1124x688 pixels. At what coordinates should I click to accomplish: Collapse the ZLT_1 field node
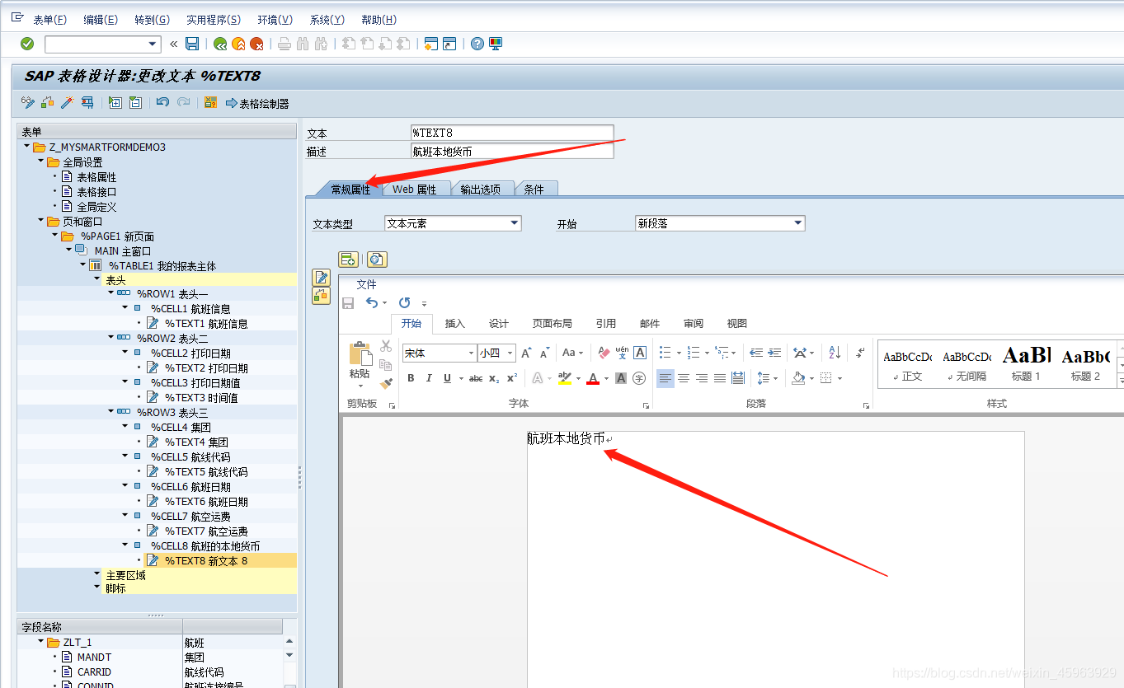pyautogui.click(x=40, y=642)
